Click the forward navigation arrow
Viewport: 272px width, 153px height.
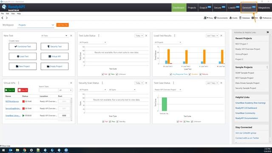coord(7,18)
